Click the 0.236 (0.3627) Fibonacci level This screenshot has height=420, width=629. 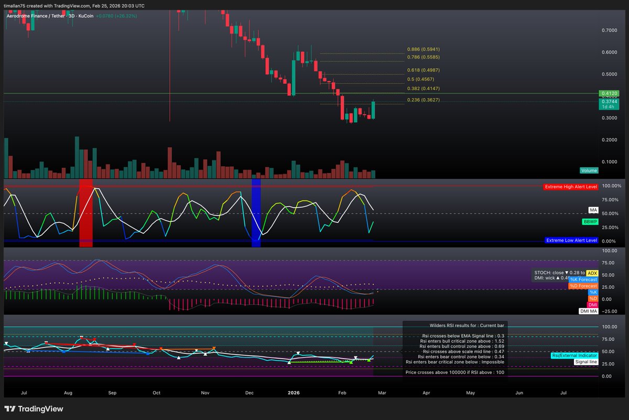pyautogui.click(x=422, y=100)
